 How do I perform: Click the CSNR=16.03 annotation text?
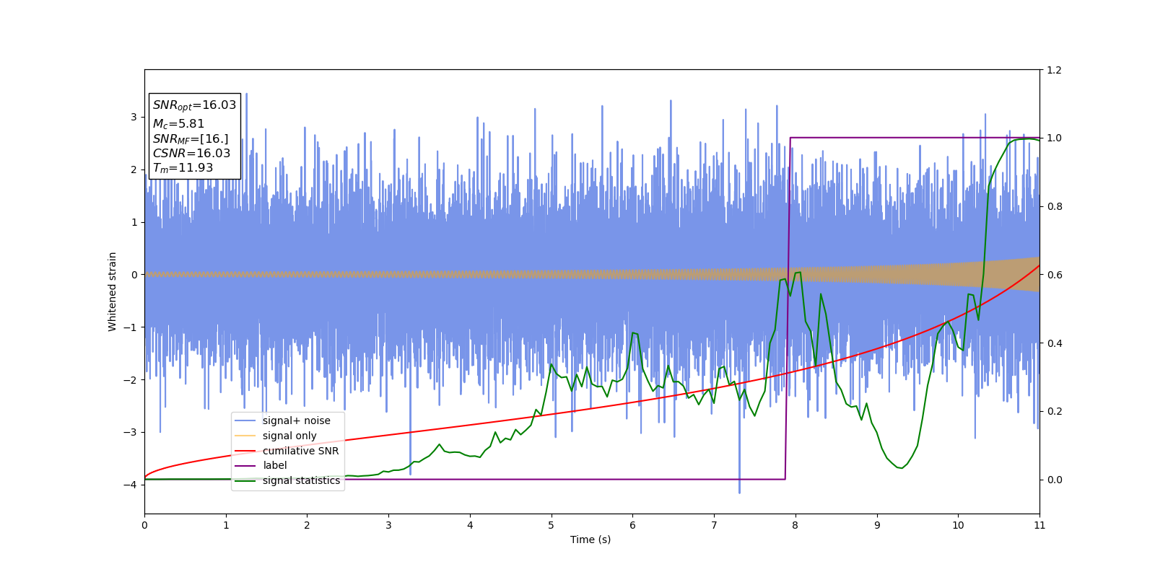tap(191, 154)
